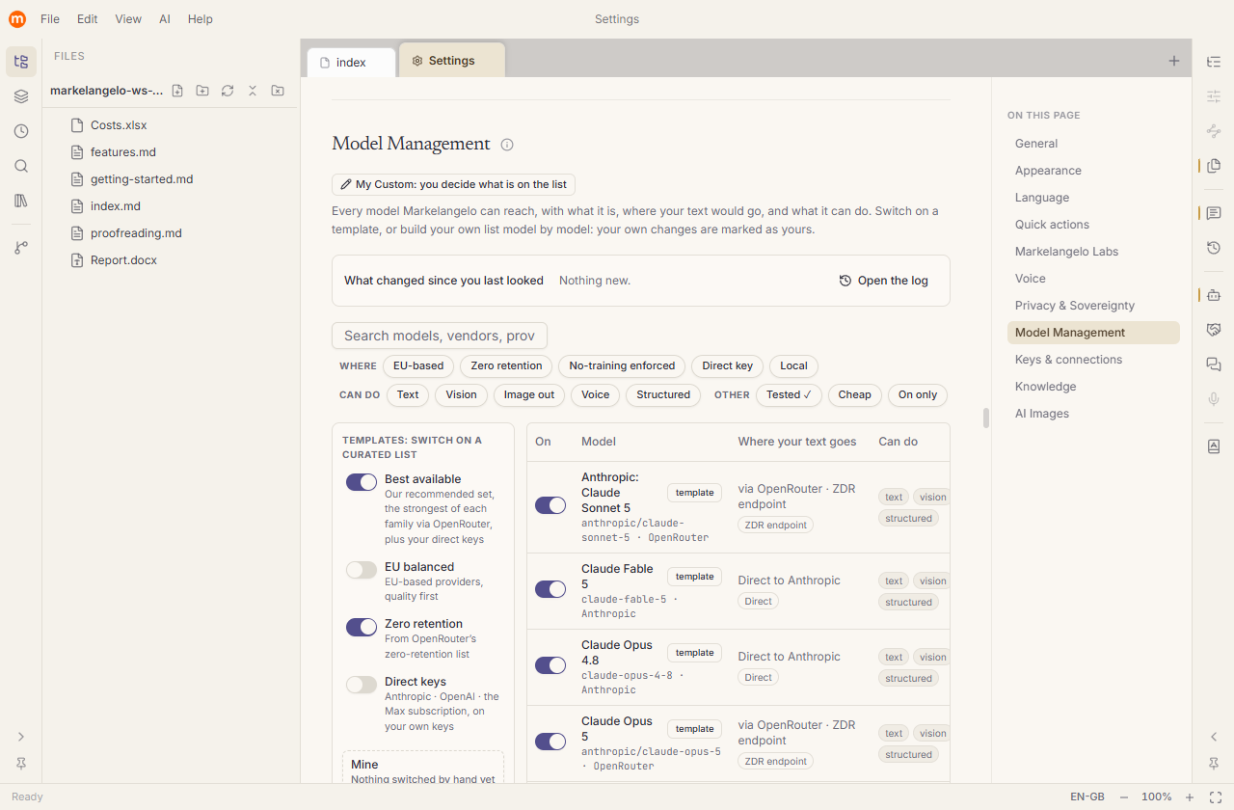1234x810 pixels.
Task: Click the Open the log button
Action: pyautogui.click(x=884, y=281)
